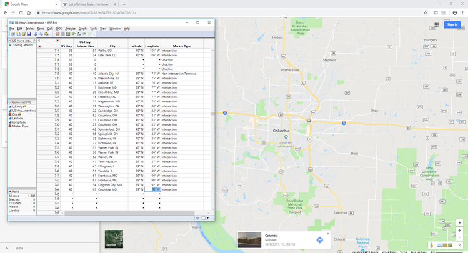Open the Columns panel red triangle menu
The height and width of the screenshot is (253, 468).
click(x=9, y=102)
